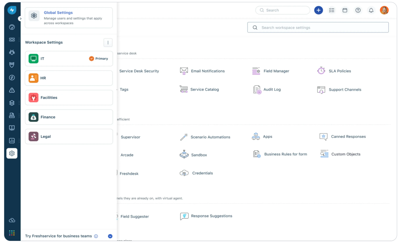Open Scenario Automations
The height and width of the screenshot is (245, 401).
click(210, 137)
